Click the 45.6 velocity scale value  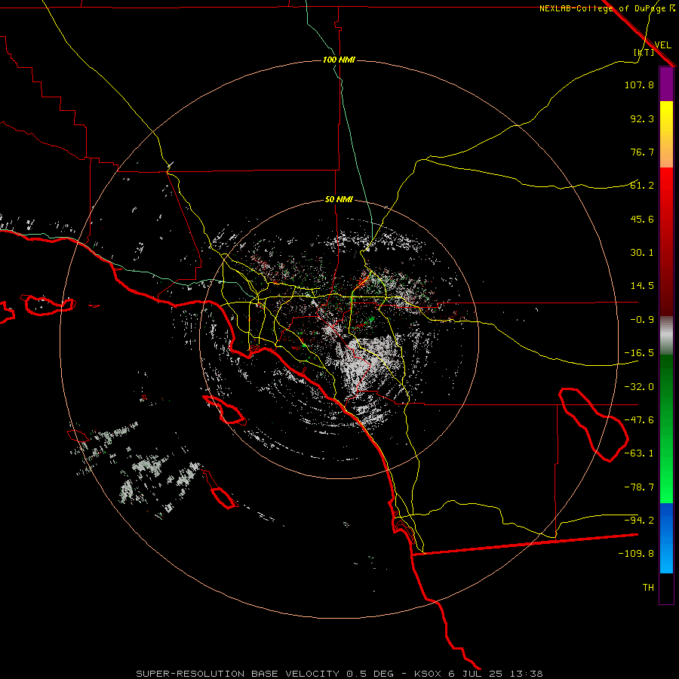tap(642, 219)
